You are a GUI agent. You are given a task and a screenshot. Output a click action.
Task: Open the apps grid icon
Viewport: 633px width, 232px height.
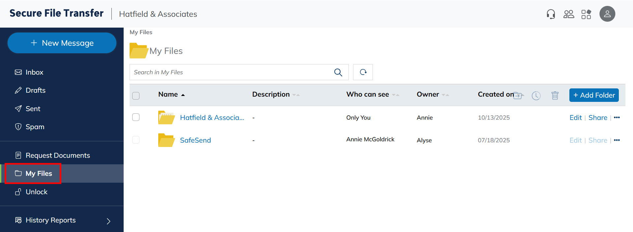pos(586,14)
